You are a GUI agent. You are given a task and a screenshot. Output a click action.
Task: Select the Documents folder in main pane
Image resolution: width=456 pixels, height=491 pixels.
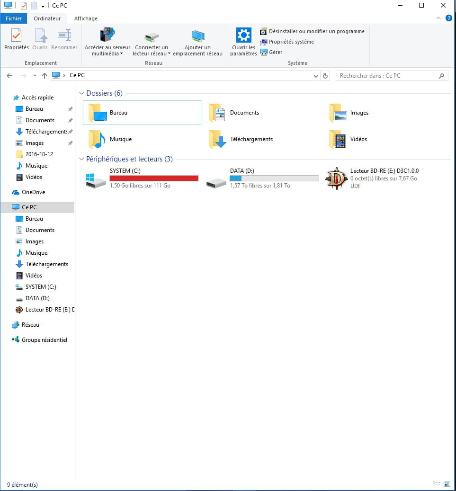click(234, 113)
